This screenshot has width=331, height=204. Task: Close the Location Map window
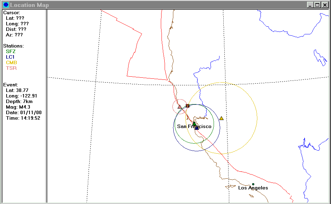[325, 5]
